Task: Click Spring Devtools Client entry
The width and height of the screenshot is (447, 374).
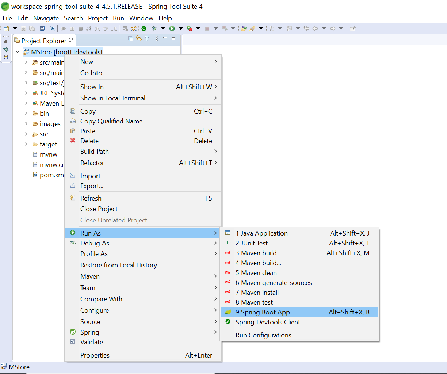Action: pyautogui.click(x=299, y=322)
